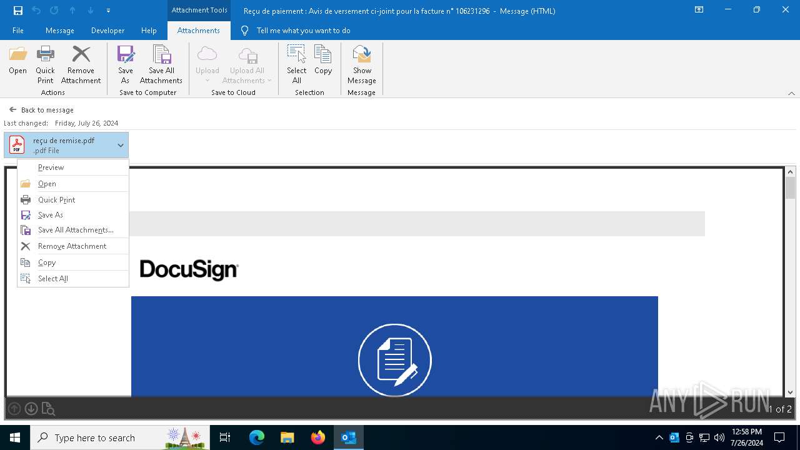The height and width of the screenshot is (450, 800).
Task: Switch to the Message tab
Action: point(60,31)
